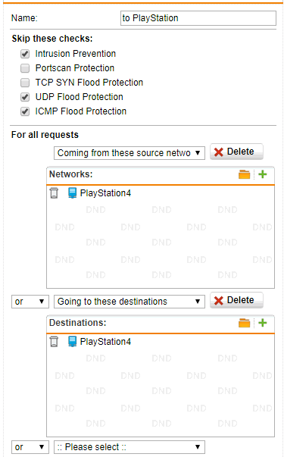This screenshot has width=284, height=457.
Task: Click the Name input field 'to PlayStation'
Action: point(198,18)
